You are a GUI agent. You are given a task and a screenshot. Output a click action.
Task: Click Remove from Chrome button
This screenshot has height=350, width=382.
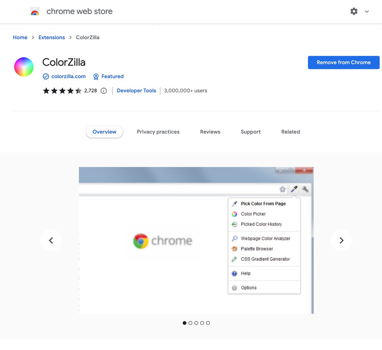343,62
